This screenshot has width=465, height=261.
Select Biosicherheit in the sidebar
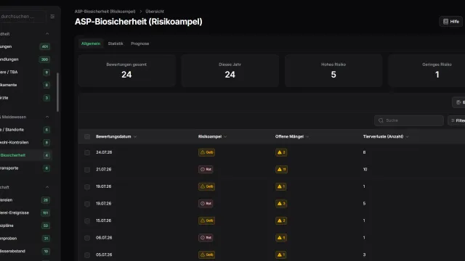tap(25, 155)
